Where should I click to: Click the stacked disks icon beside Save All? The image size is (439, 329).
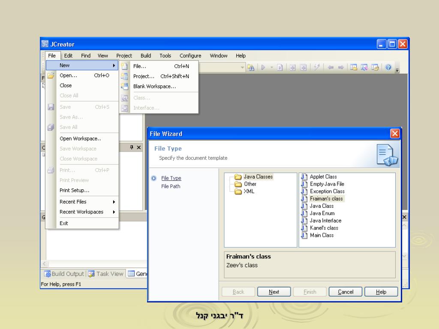(x=51, y=127)
